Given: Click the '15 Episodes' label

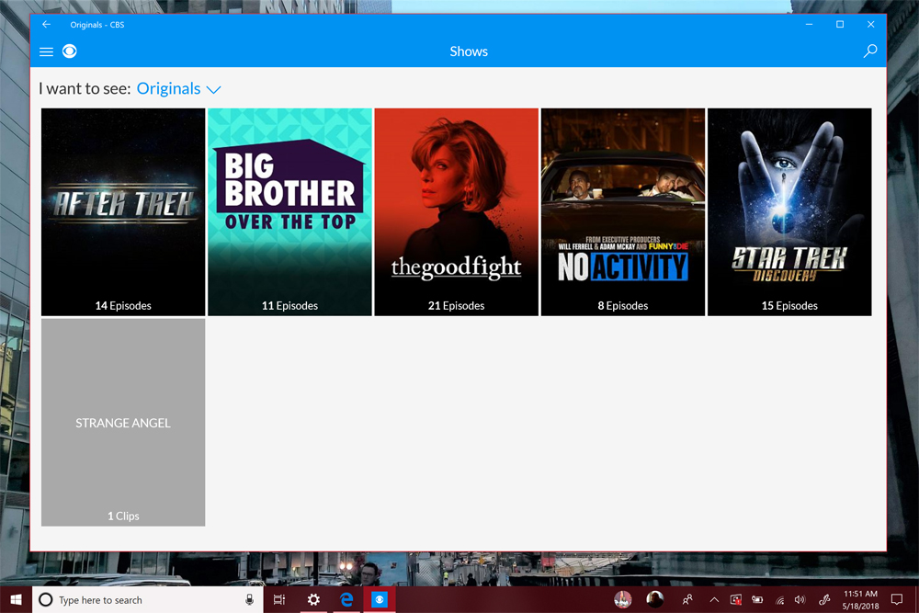Looking at the screenshot, I should click(x=789, y=306).
